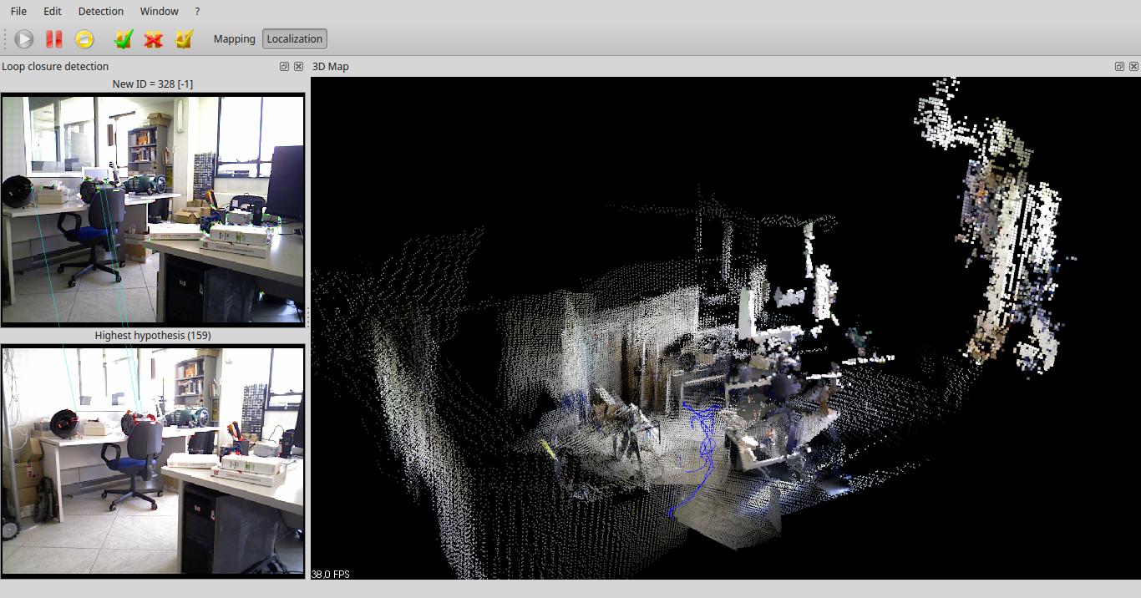Click the green checkmark toolbar icon

coord(124,39)
